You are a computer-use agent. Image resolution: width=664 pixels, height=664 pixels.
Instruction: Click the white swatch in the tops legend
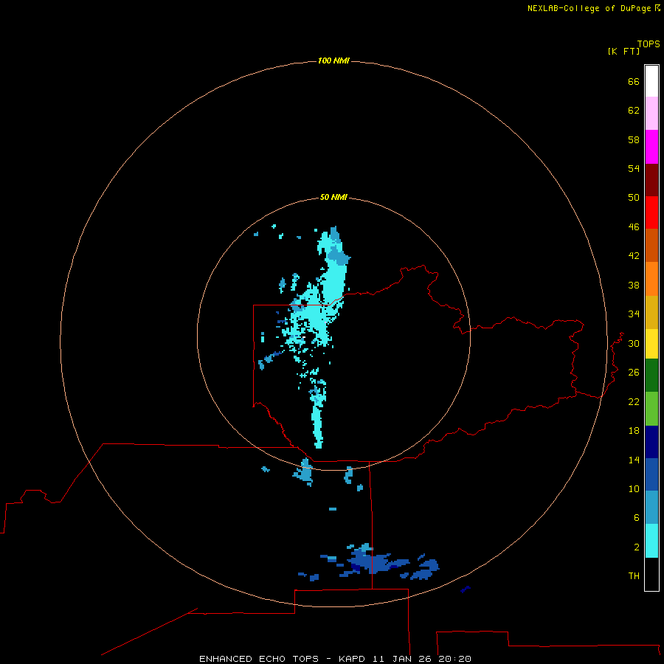point(651,81)
